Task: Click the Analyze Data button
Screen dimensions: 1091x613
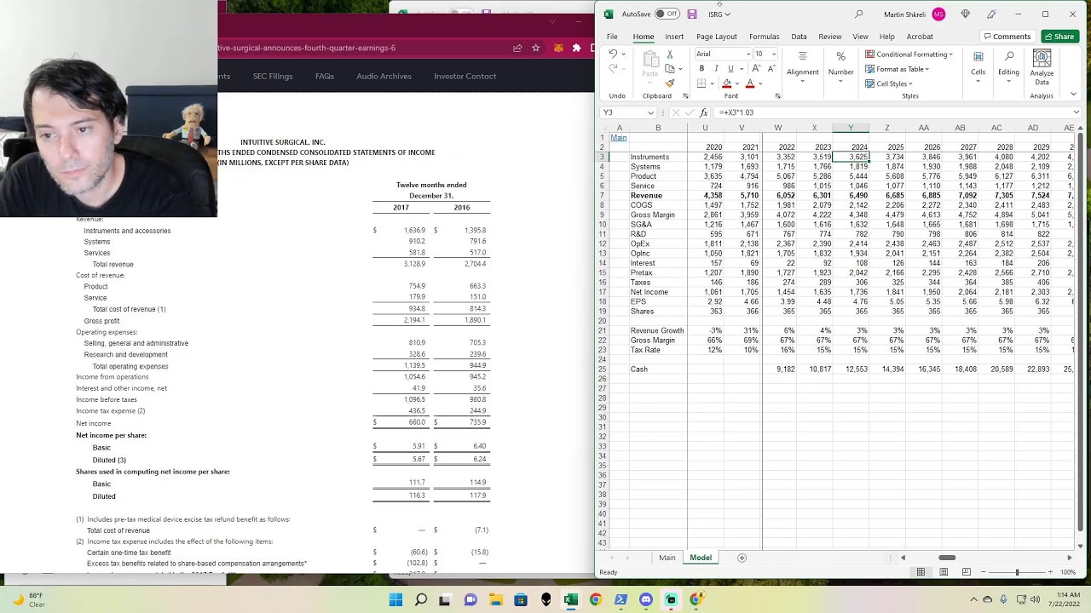Action: click(1042, 67)
